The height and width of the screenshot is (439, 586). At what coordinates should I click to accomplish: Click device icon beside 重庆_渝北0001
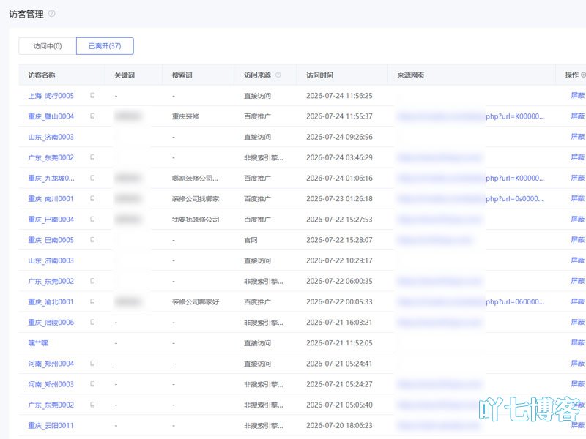92,301
